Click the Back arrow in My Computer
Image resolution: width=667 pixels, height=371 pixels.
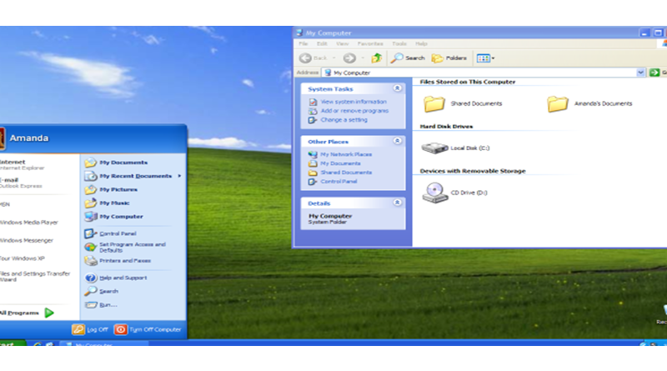[x=312, y=58]
